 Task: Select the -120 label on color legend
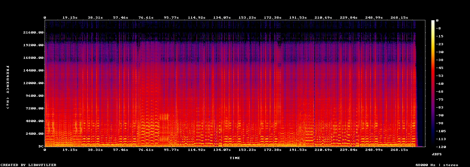pos(441,147)
